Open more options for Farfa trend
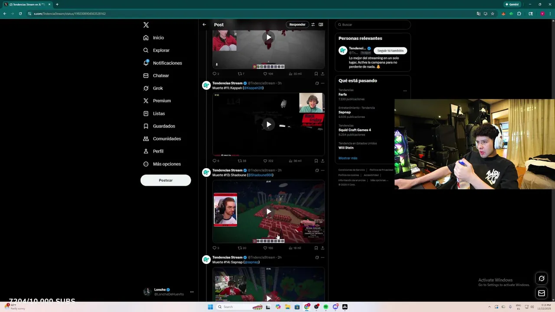Screen dimensions: 555x312 (405, 91)
